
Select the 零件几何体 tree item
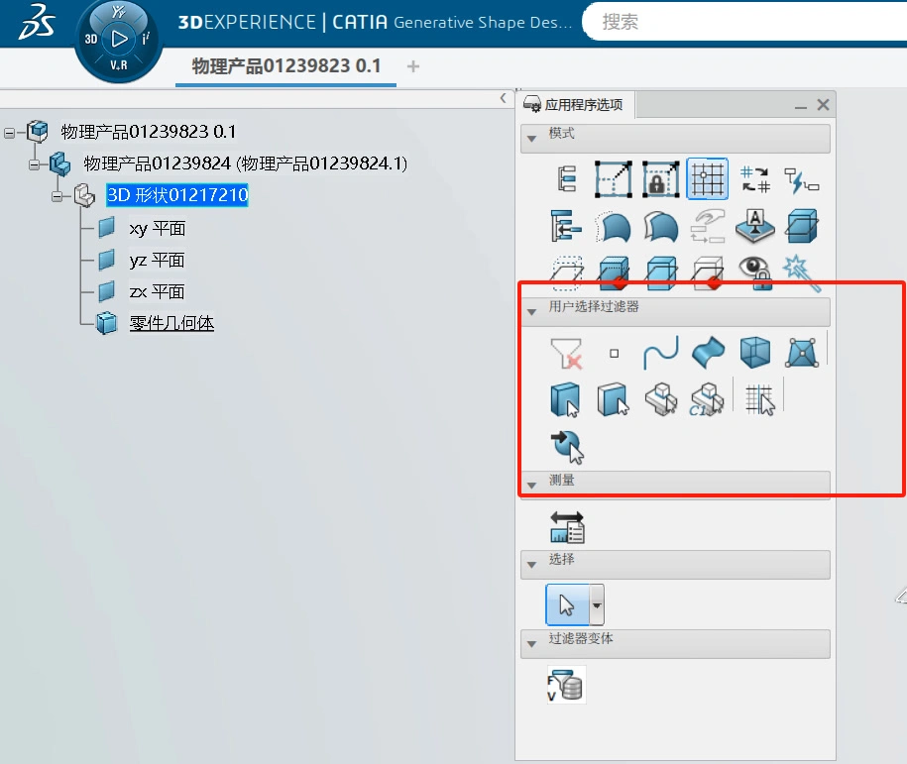click(171, 323)
